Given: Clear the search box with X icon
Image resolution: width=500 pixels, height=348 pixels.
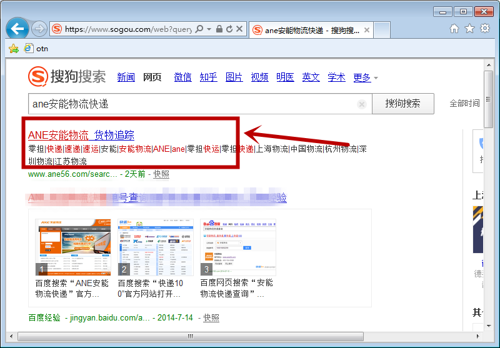Looking at the screenshot, I should [x=362, y=104].
